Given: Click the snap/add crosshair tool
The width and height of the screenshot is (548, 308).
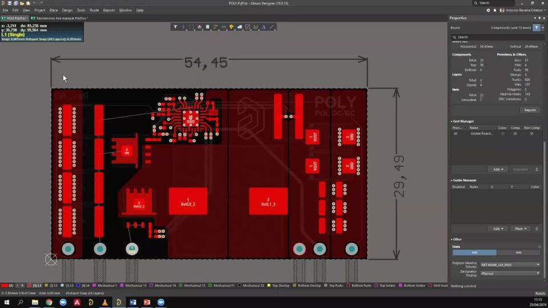Looking at the screenshot, I should (x=183, y=27).
